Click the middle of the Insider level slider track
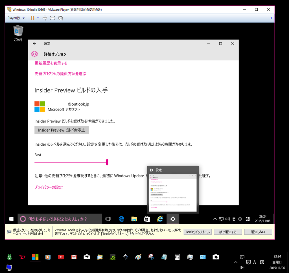 (71, 162)
